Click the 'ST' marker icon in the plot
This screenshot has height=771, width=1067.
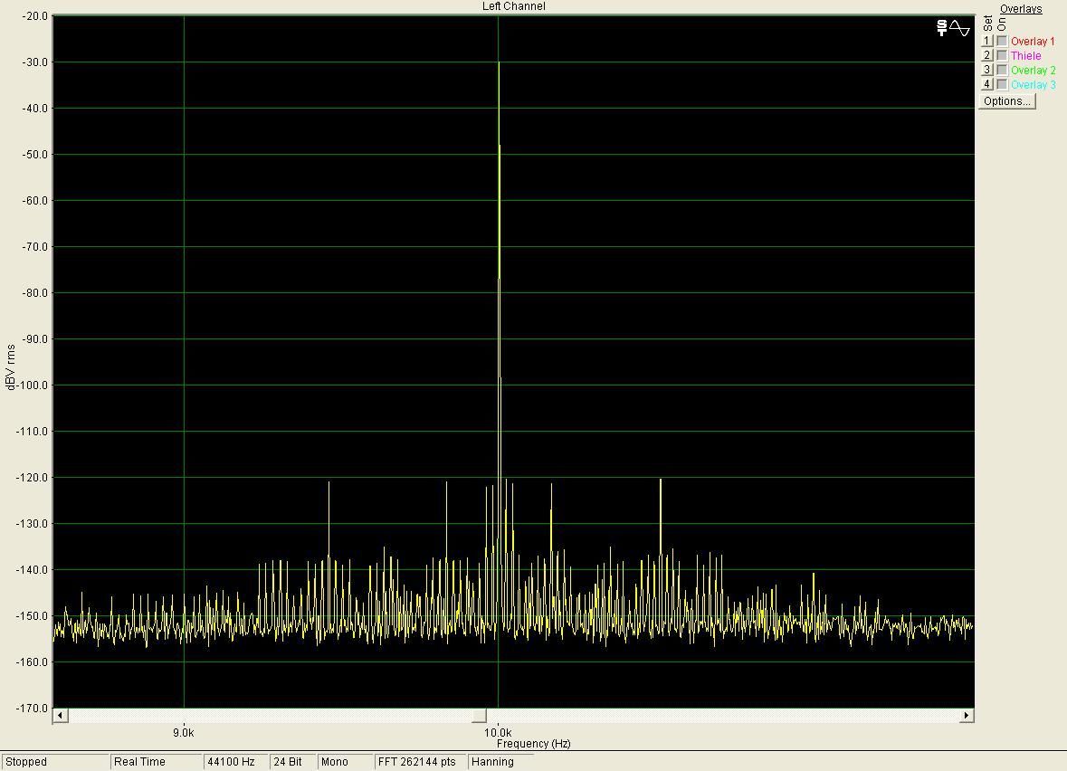coord(942,28)
